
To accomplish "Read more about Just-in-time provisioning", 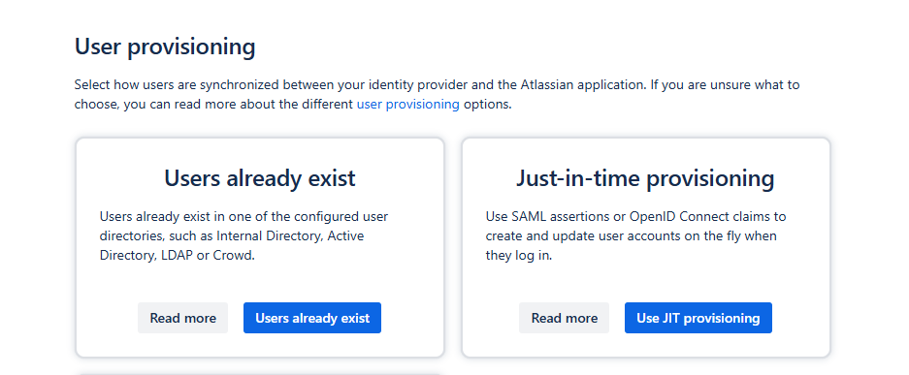I will pos(564,318).
